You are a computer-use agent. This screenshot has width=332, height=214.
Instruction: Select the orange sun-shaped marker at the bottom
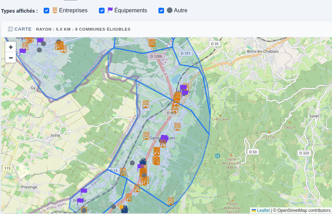point(121,207)
